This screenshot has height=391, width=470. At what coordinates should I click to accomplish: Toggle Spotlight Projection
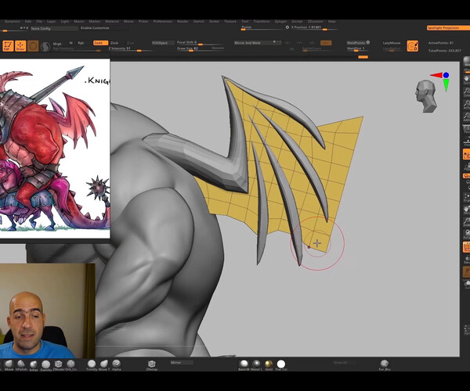448,28
